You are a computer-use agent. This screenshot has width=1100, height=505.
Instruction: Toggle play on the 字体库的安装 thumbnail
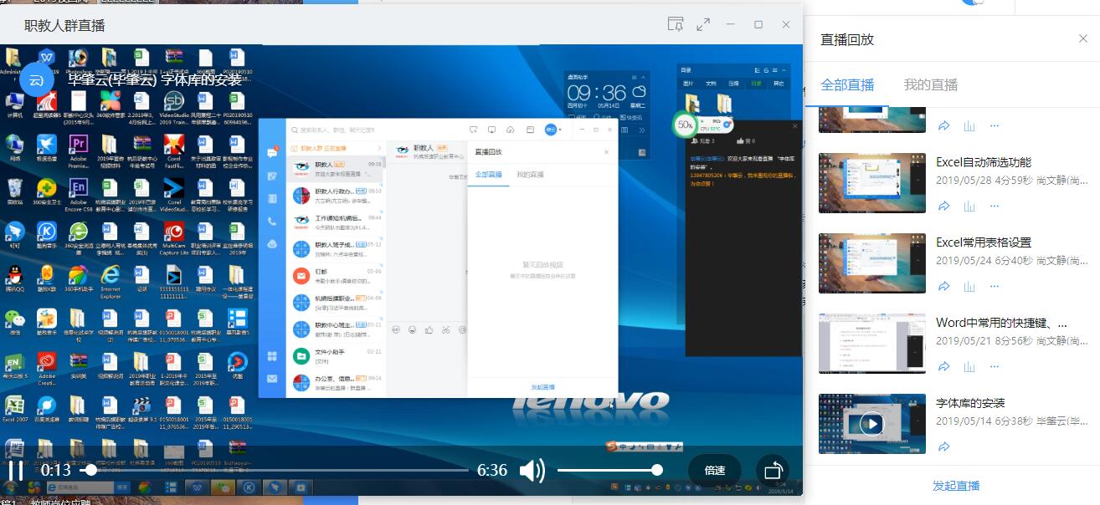(871, 424)
